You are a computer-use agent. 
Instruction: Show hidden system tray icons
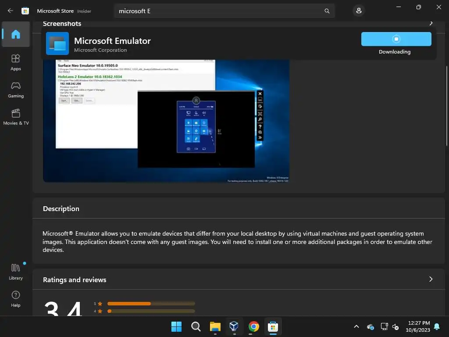(356, 326)
